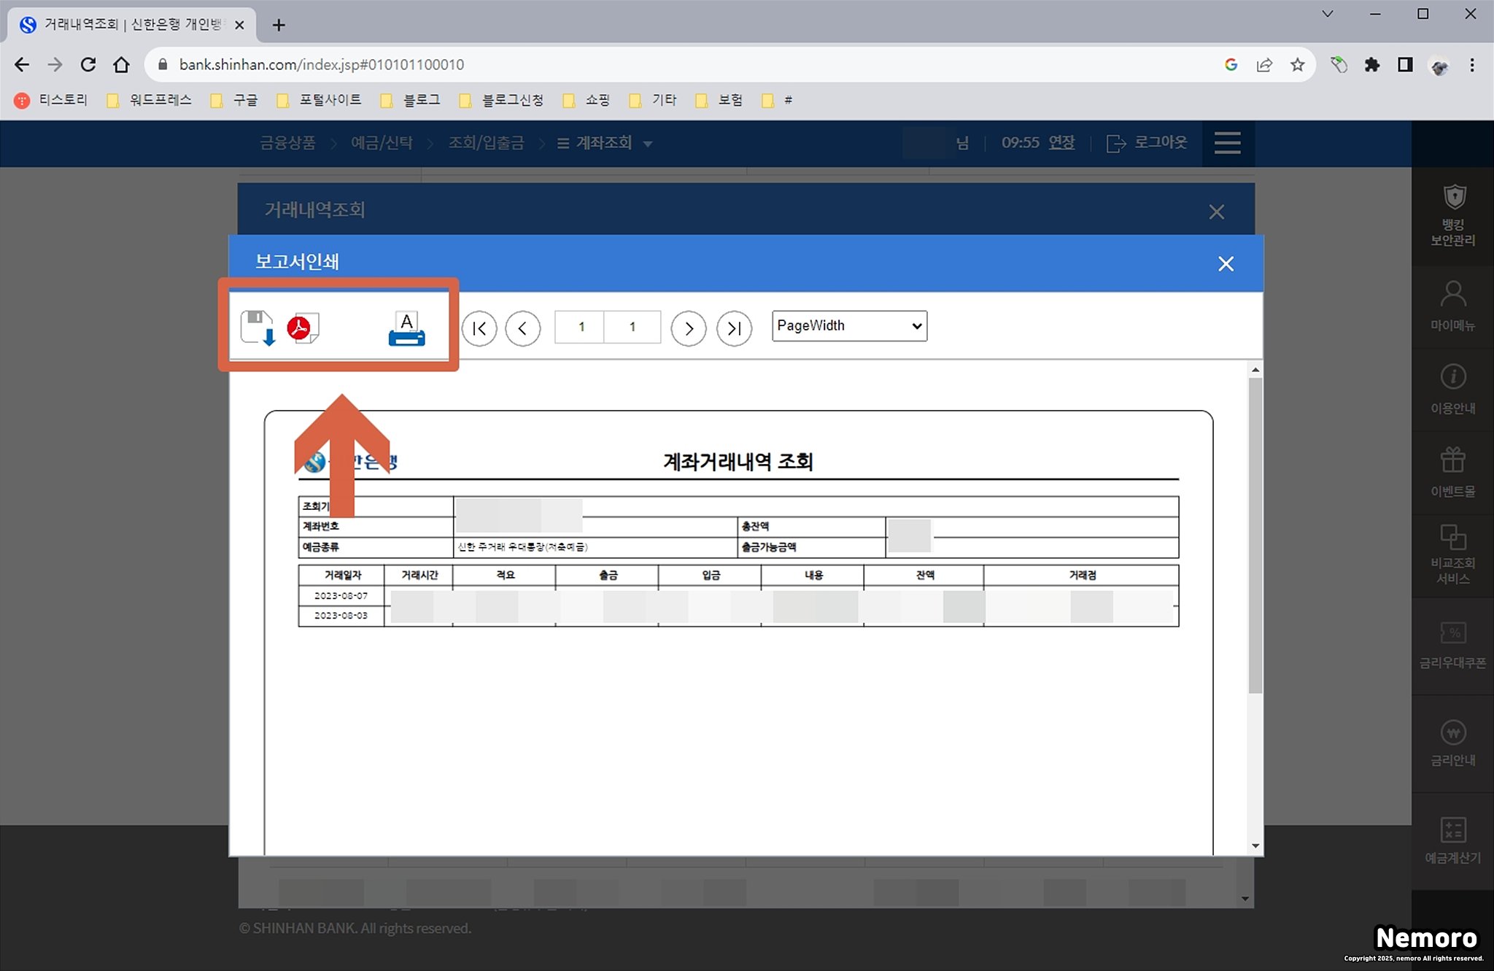Image resolution: width=1494 pixels, height=971 pixels.
Task: Go to next report page
Action: pos(688,328)
